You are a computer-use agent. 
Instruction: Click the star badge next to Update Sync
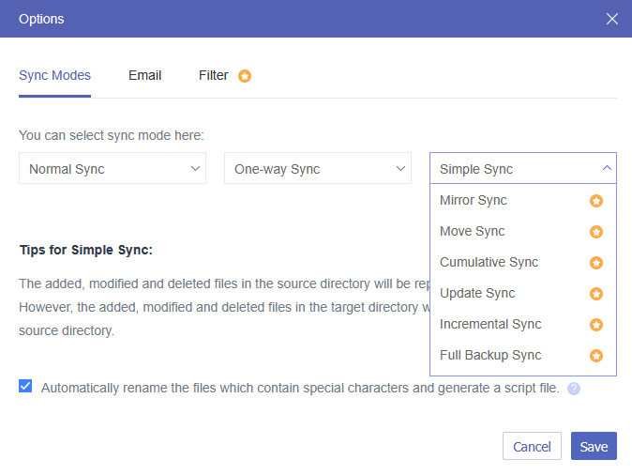(x=595, y=294)
